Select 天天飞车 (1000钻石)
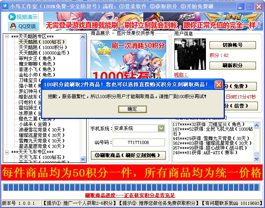This screenshot has width=265, height=208. pyautogui.click(x=42, y=157)
